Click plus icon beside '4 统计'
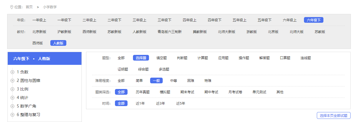356x122 pixels. [x=12, y=98]
